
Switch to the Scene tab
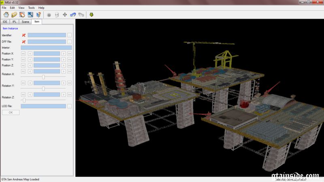click(x=25, y=22)
